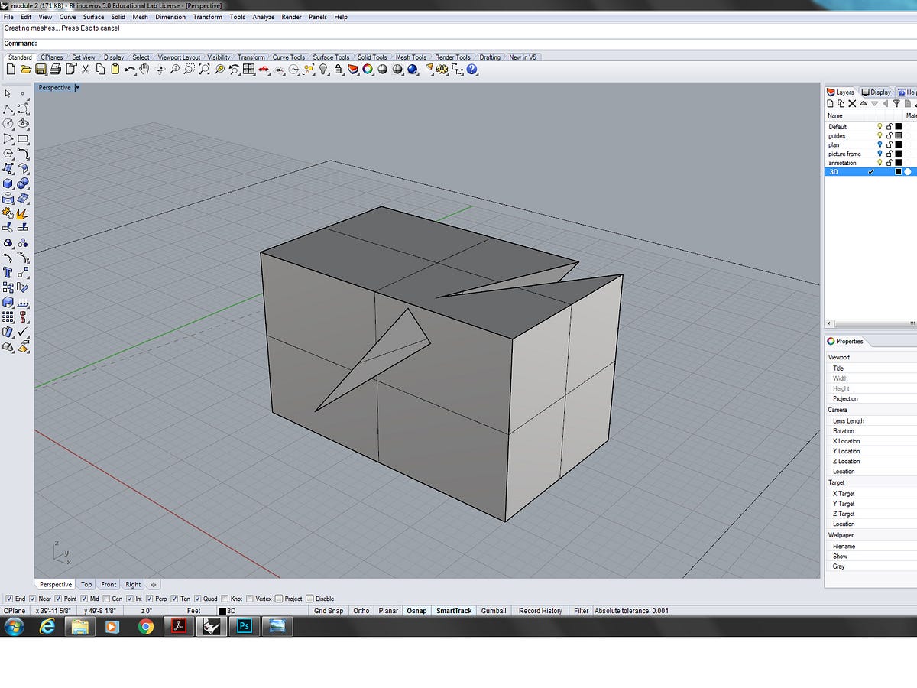Switch to the Display panel tab
Image resolution: width=917 pixels, height=688 pixels.
point(876,92)
